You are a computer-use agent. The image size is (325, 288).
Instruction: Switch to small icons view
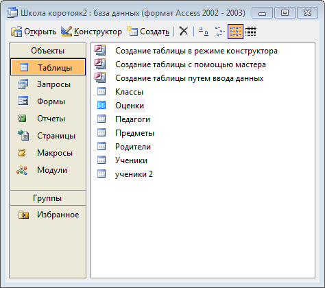219,32
